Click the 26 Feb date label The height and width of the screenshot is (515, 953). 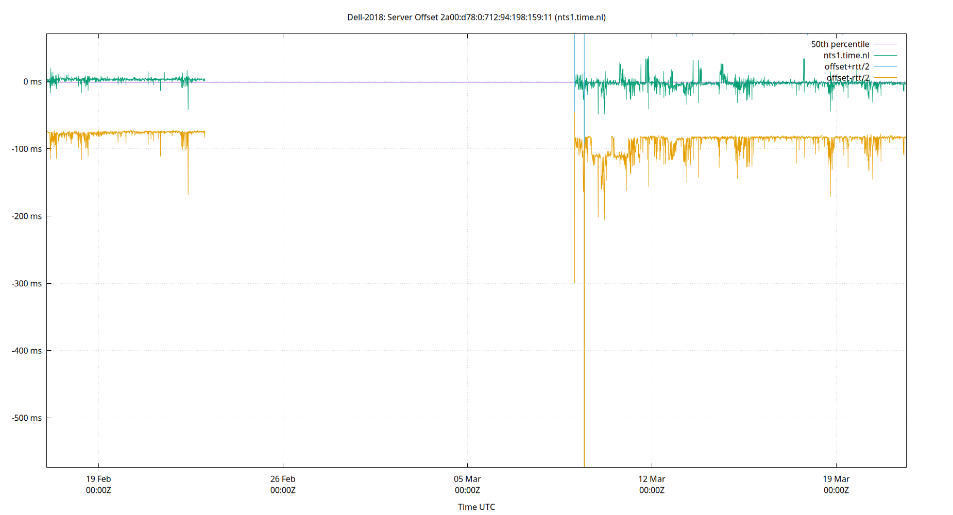[283, 478]
